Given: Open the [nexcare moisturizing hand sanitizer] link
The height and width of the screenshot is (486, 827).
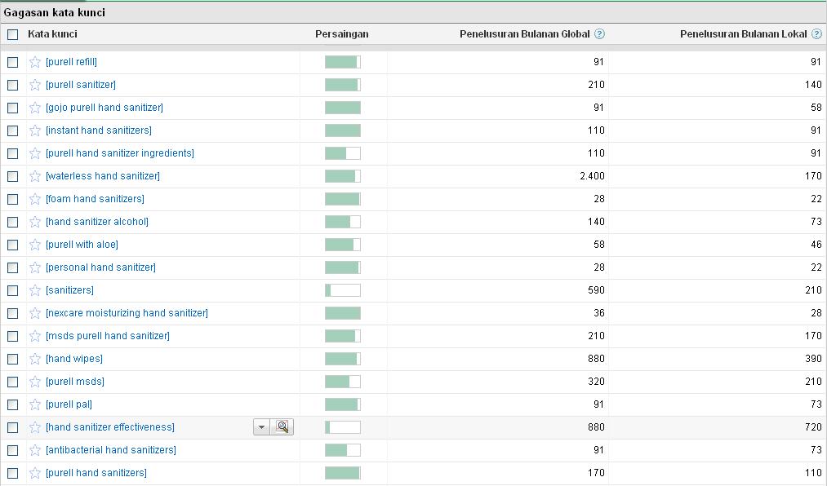Looking at the screenshot, I should tap(127, 313).
